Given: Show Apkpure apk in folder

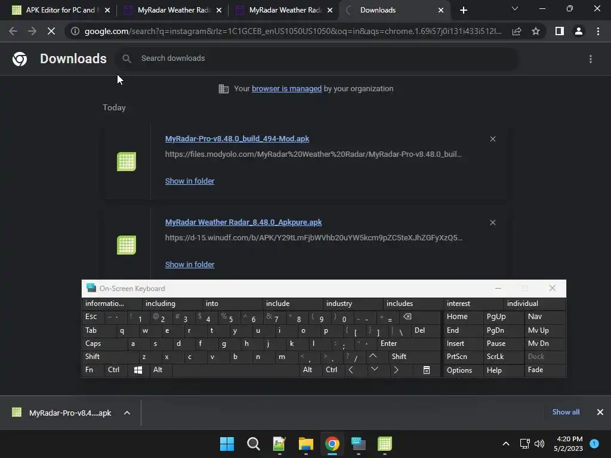Looking at the screenshot, I should coord(189,264).
